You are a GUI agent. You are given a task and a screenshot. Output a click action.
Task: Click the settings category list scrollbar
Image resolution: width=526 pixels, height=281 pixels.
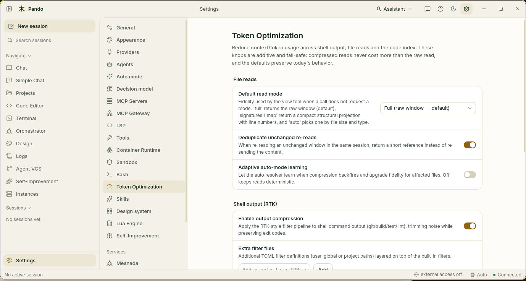pos(186,120)
